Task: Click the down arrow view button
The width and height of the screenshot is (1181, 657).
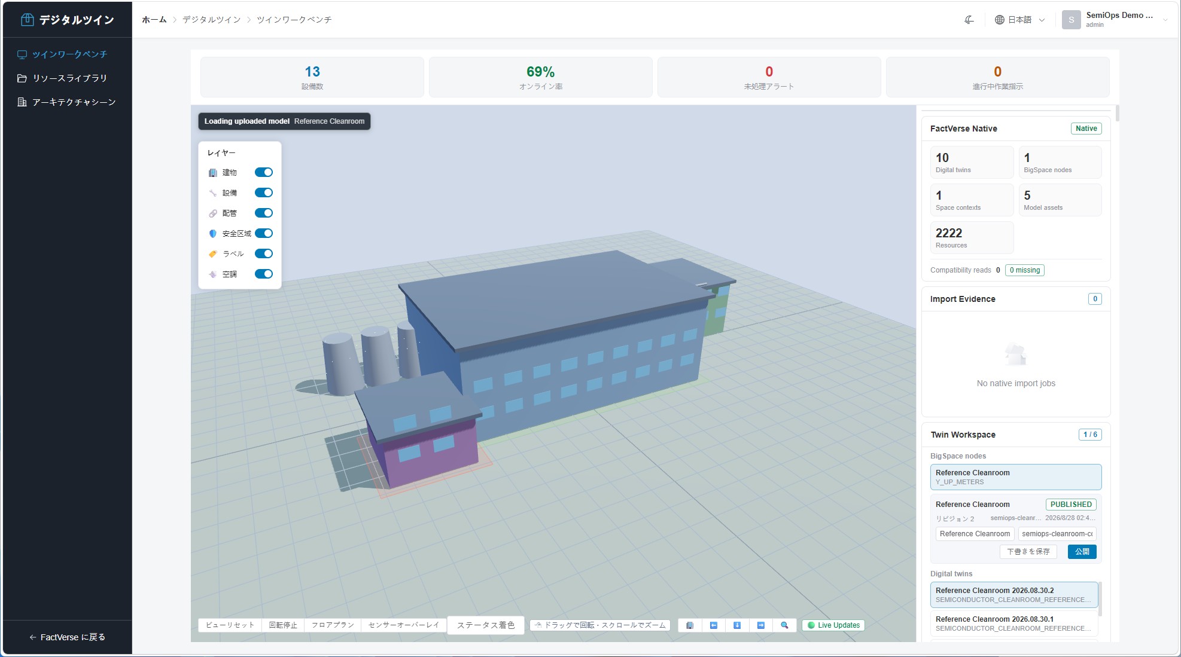Action: (x=737, y=625)
